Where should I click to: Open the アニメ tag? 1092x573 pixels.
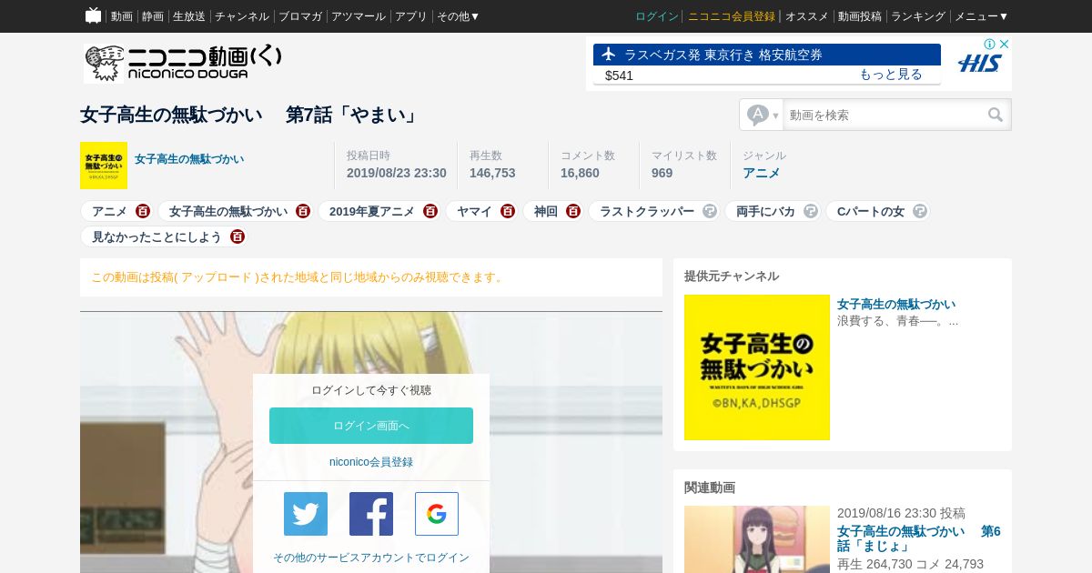[x=109, y=211]
